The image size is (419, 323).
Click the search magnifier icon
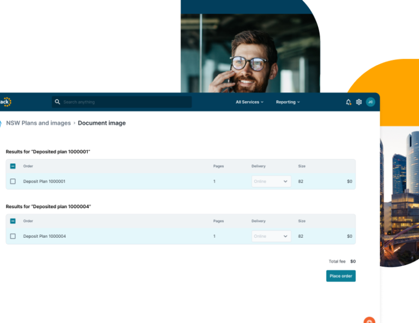point(57,102)
